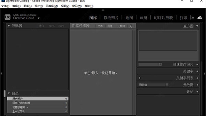
Task: Open the cloud sync status icon
Action: pos(200,18)
